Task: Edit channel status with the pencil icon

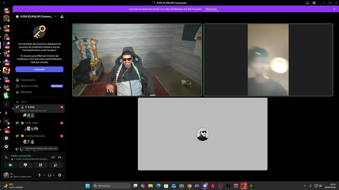Action: coord(45,111)
